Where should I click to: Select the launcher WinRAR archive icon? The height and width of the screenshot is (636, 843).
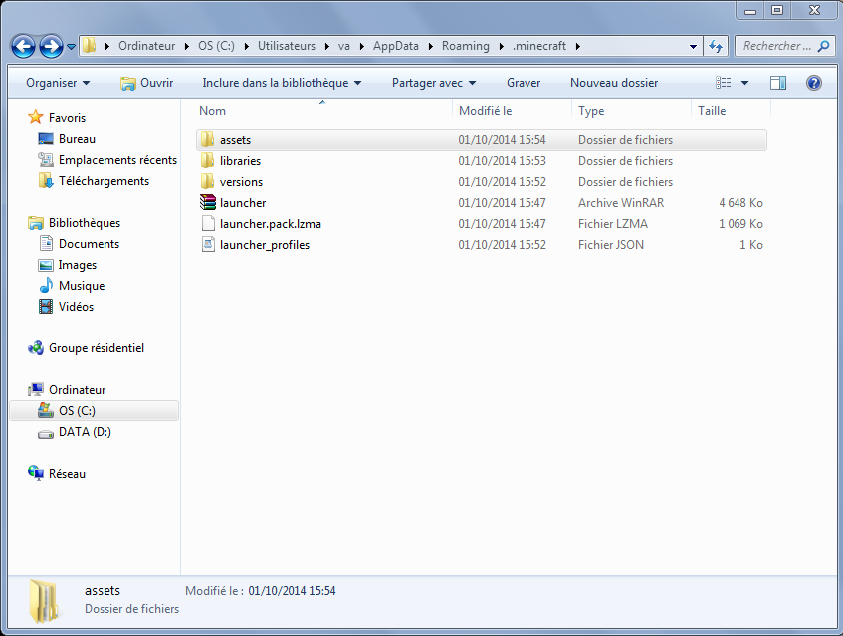[208, 202]
